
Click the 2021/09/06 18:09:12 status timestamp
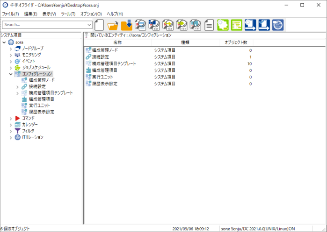click(x=190, y=229)
